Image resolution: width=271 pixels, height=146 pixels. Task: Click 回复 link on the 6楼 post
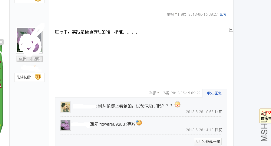(x=223, y=14)
